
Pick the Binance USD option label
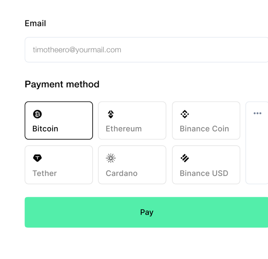[204, 173]
